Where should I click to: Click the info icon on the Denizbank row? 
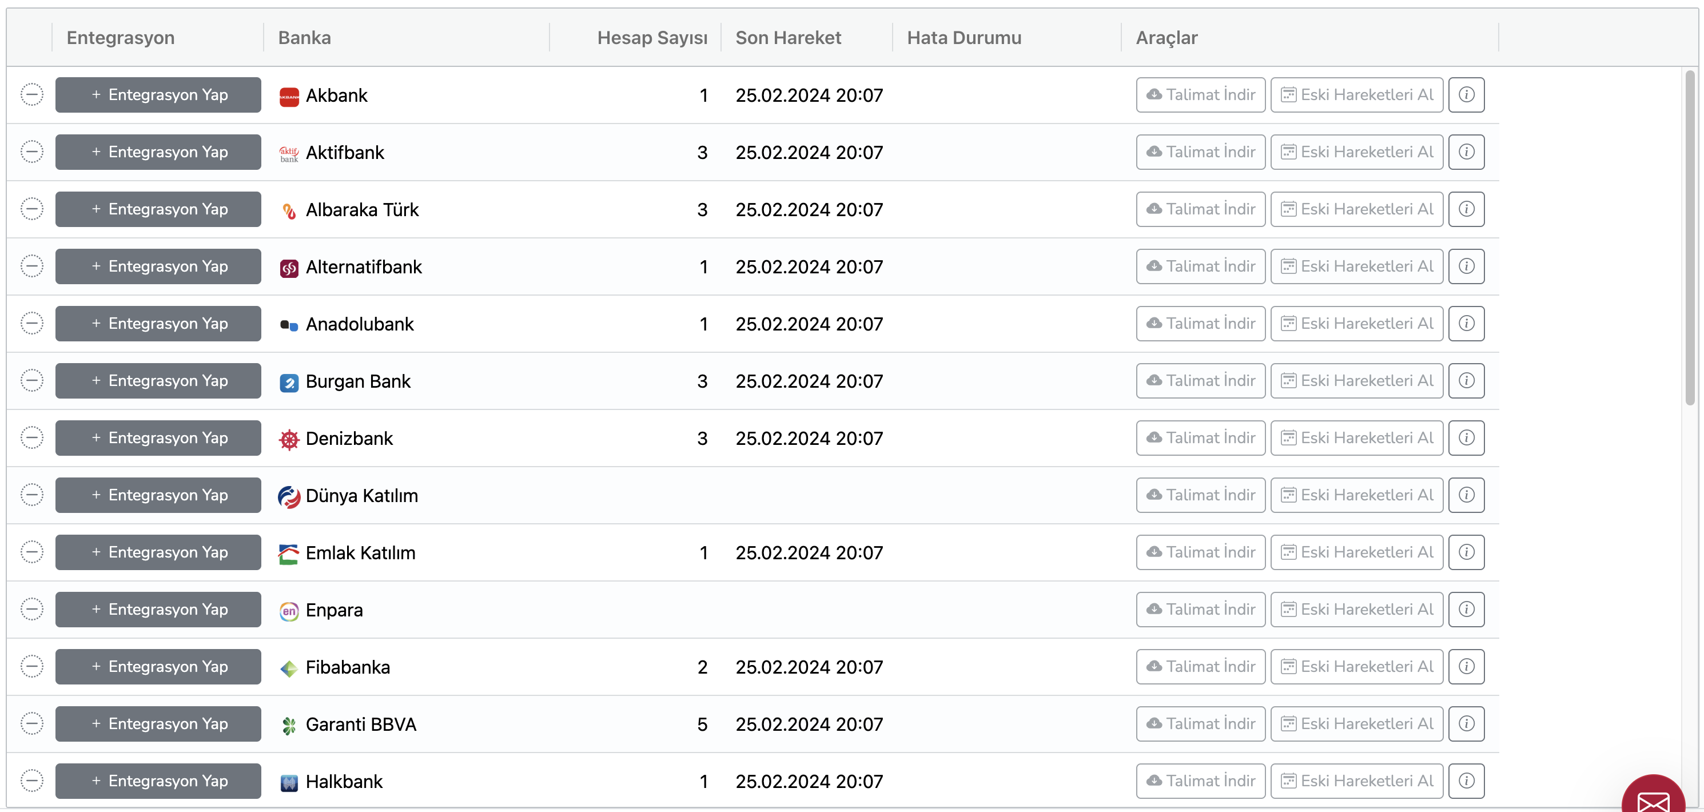pyautogui.click(x=1467, y=437)
